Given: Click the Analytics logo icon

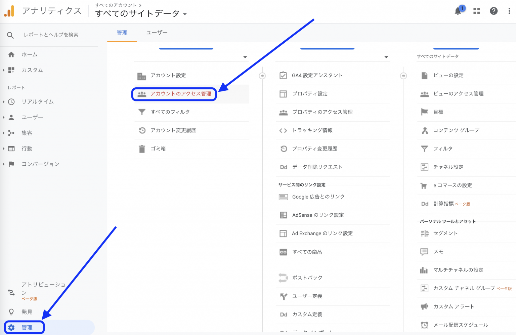Looking at the screenshot, I should point(9,11).
